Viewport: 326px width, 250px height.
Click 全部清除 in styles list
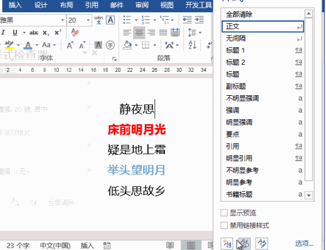coord(263,15)
